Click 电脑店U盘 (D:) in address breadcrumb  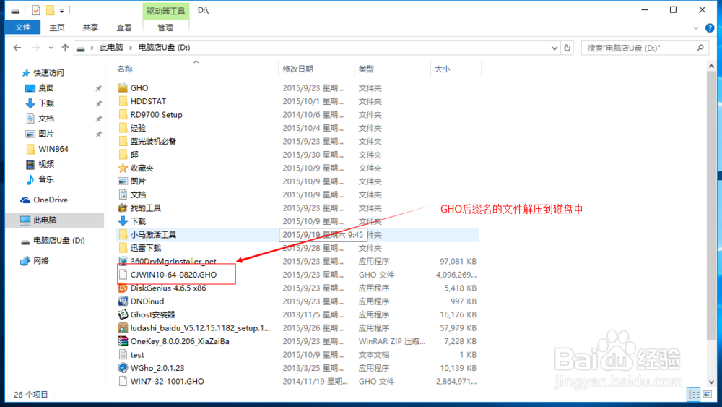pos(165,48)
